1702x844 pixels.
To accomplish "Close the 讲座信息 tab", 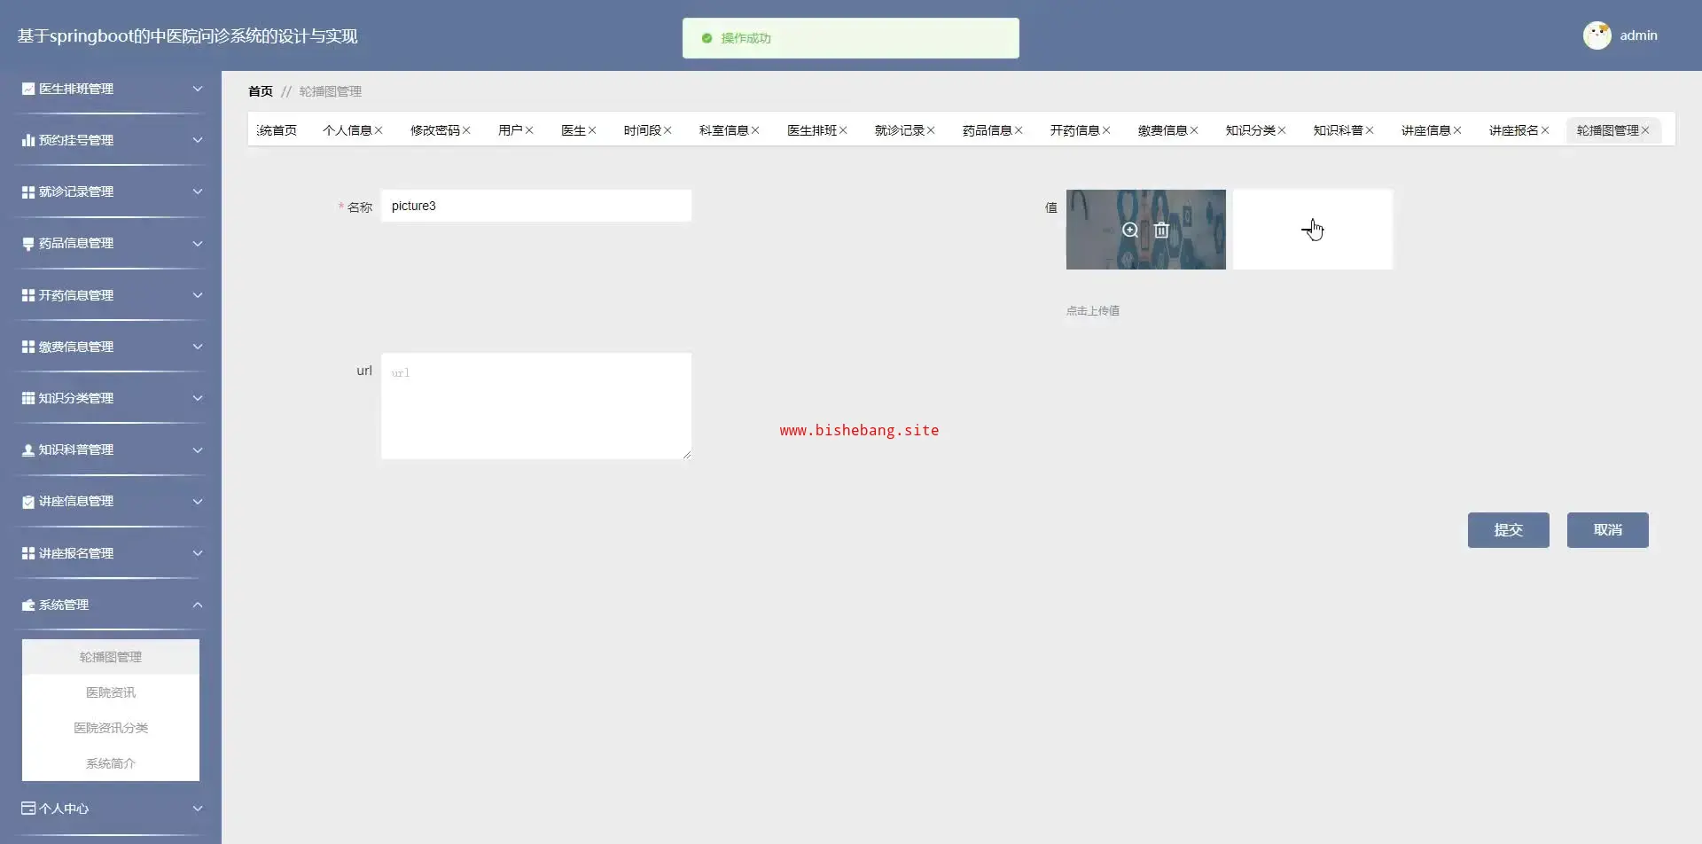I will click(x=1457, y=130).
